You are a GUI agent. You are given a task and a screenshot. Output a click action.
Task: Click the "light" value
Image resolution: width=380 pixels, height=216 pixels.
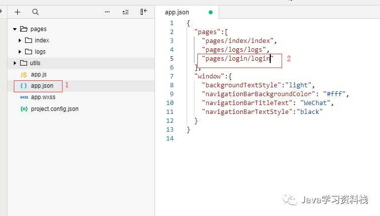point(298,85)
